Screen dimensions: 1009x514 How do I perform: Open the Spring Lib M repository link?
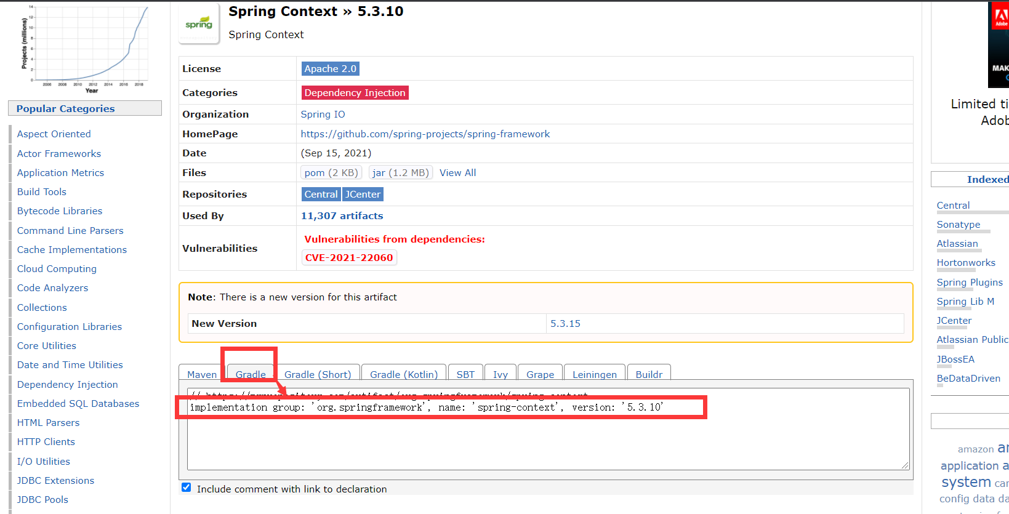click(x=966, y=302)
